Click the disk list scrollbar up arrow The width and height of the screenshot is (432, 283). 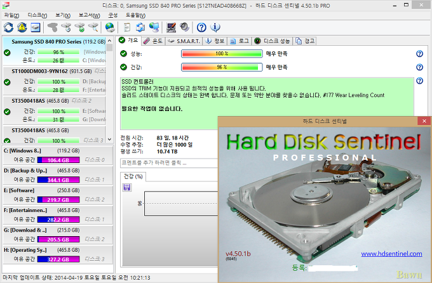[110, 41]
